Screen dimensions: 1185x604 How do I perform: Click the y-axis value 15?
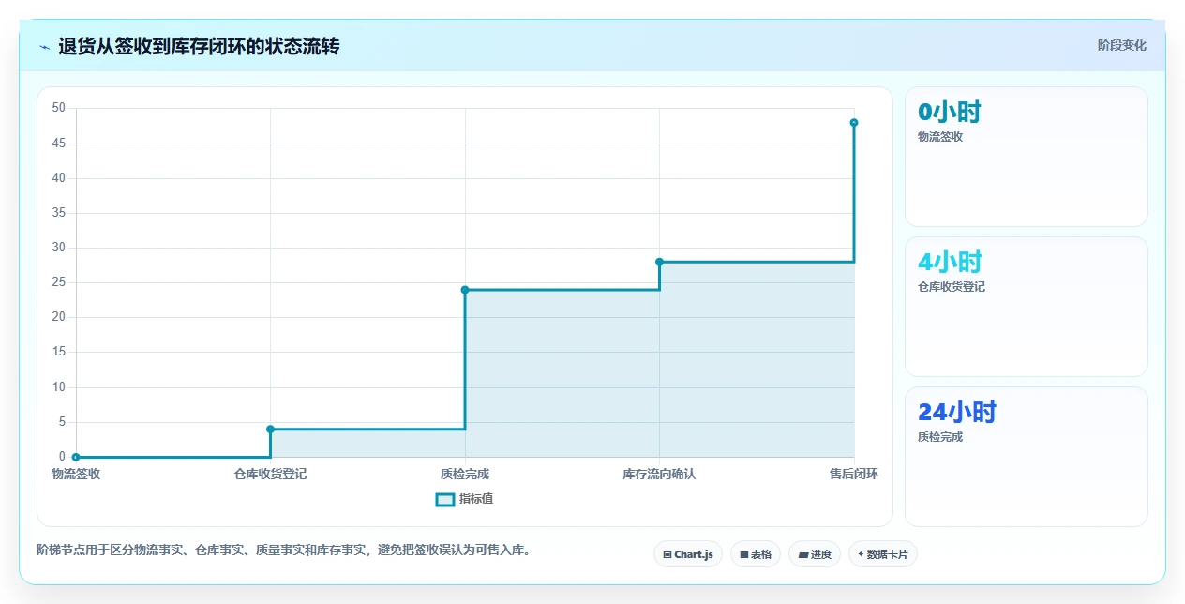[x=58, y=352]
